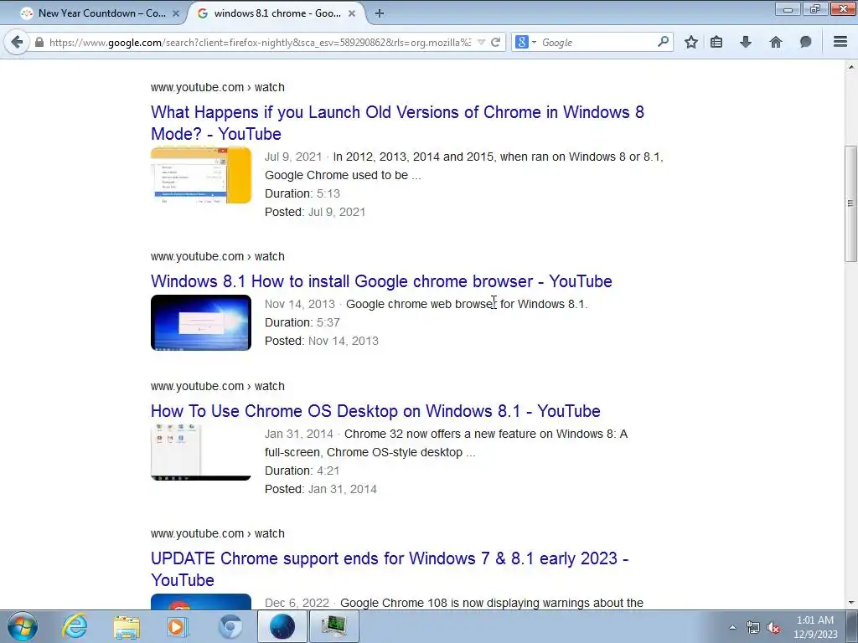Click the network tray icon
This screenshot has width=858, height=643.
[753, 628]
